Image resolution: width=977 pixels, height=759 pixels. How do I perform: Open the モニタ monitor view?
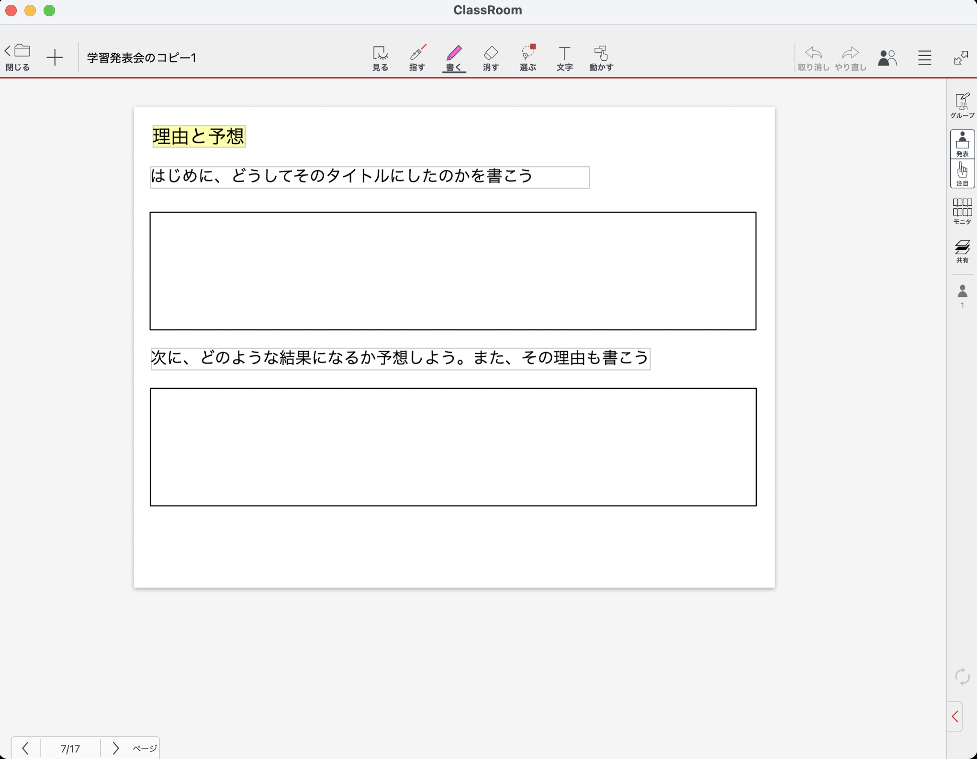[x=962, y=211]
